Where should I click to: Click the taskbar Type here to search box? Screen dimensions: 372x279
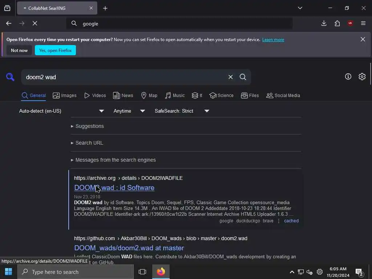point(76,272)
